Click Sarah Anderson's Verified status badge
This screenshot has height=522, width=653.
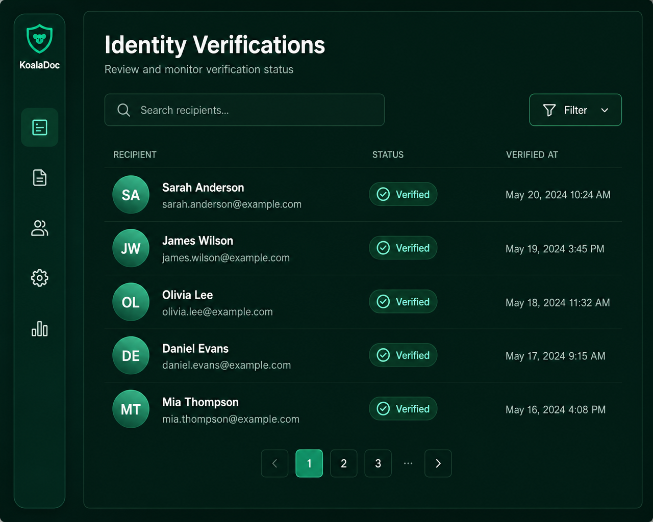coord(403,194)
